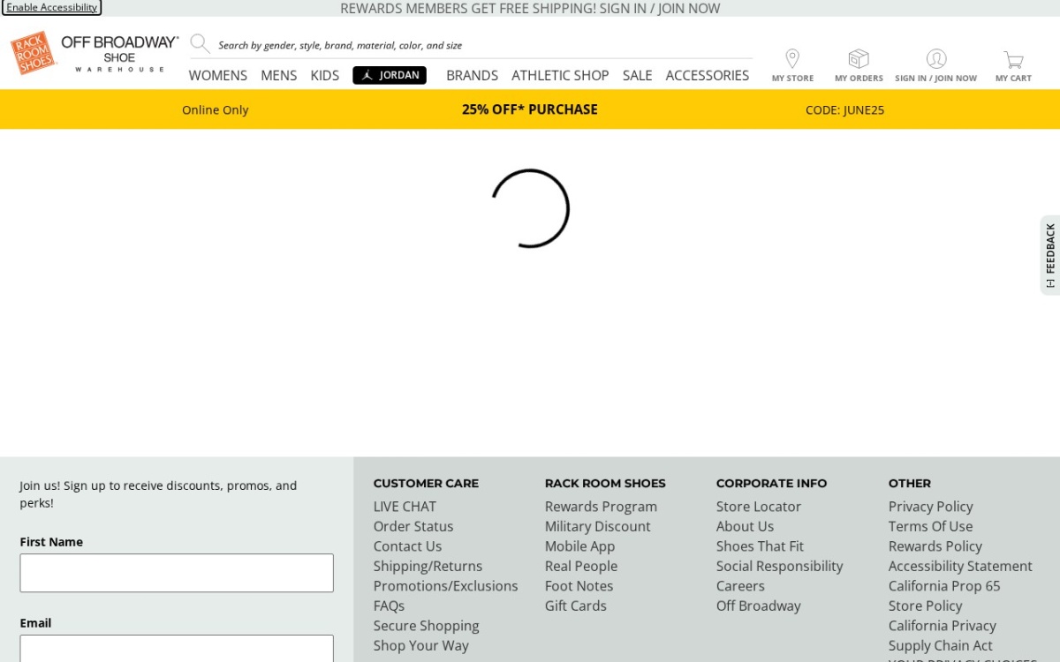This screenshot has height=662, width=1060.
Task: Click the search magnifier icon
Action: click(x=200, y=43)
